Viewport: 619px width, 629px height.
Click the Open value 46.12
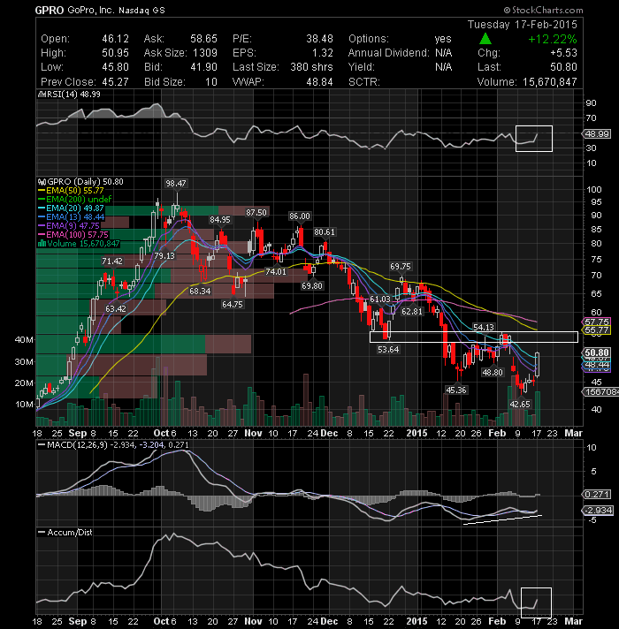click(115, 39)
